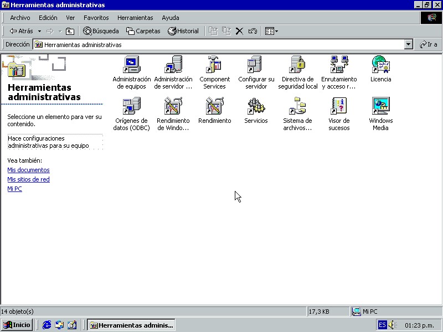Click Herramientas adminis... taskbar button
Screen dimensions: 443x332
coord(131,325)
